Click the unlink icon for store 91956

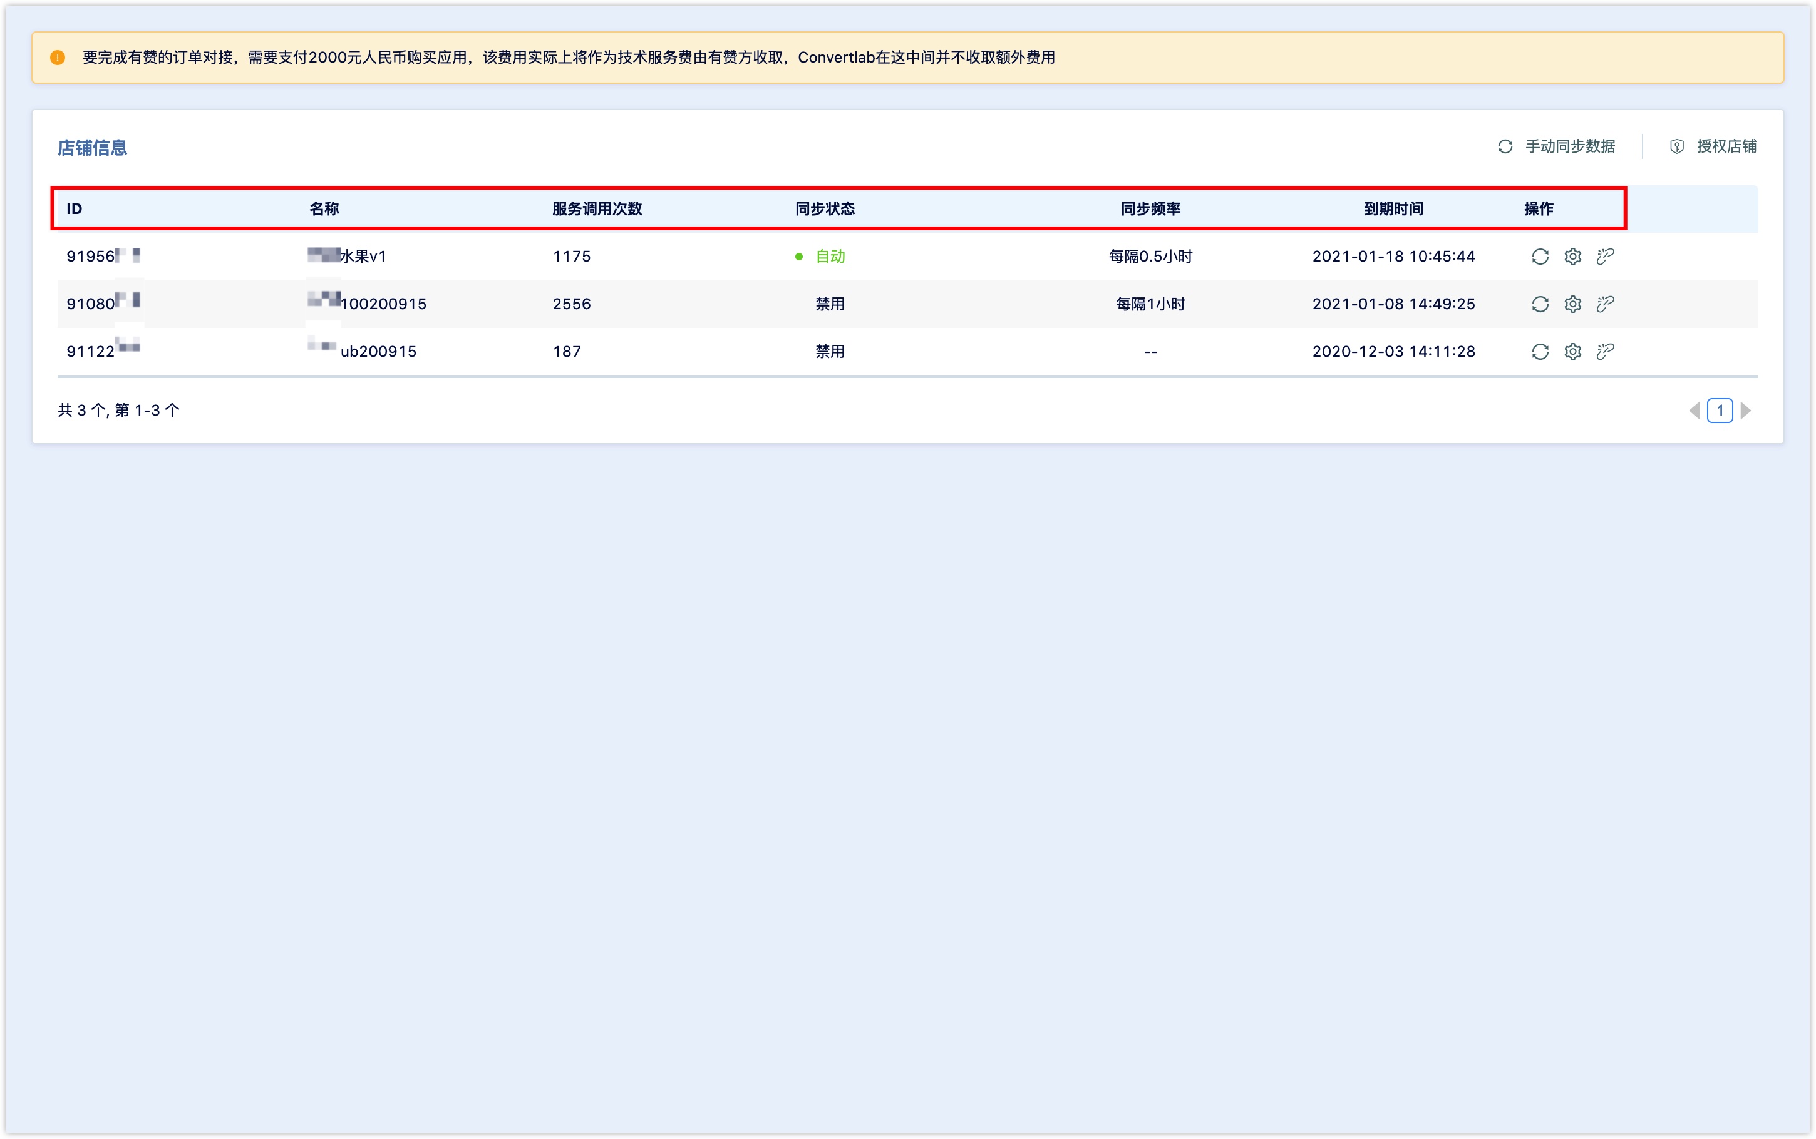click(1605, 256)
